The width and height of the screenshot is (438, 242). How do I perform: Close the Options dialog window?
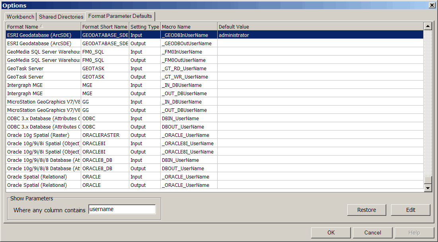[432, 5]
